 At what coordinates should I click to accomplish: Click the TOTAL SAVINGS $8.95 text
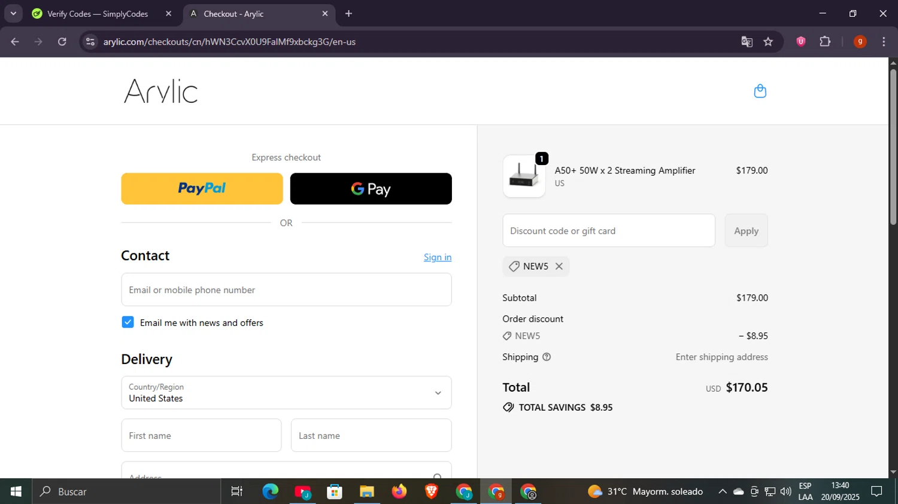pos(565,407)
